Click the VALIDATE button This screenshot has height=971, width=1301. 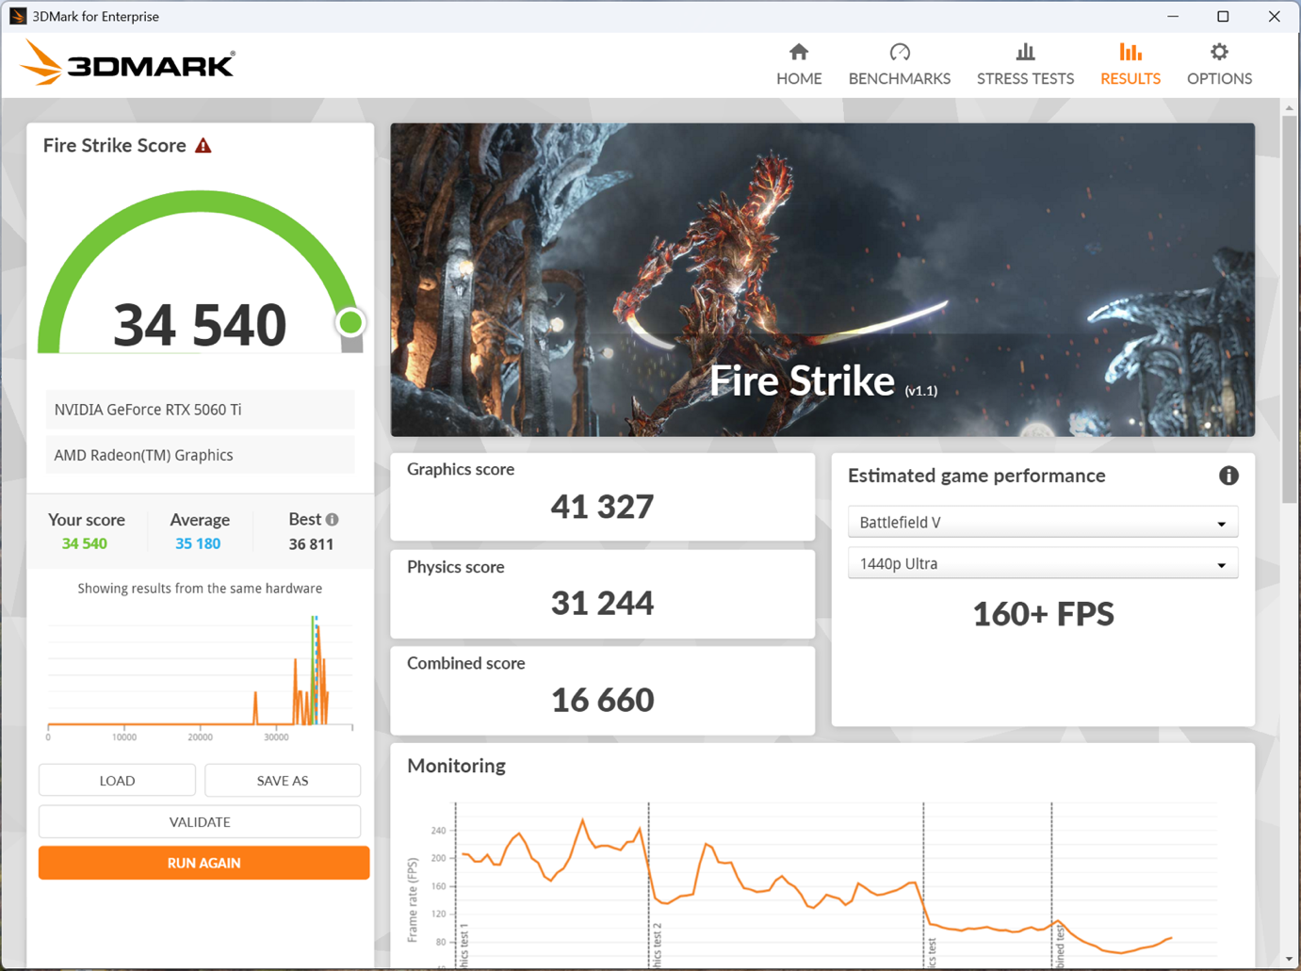[x=200, y=821]
